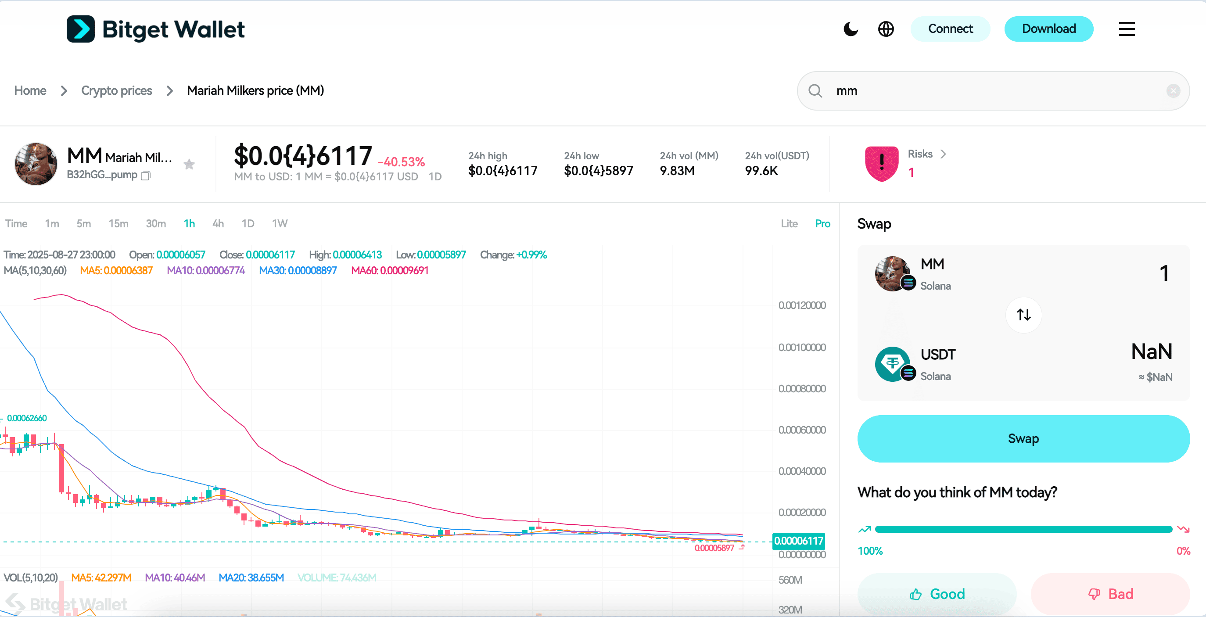Viewport: 1206px width, 617px height.
Task: Click the large Swap button
Action: point(1023,439)
